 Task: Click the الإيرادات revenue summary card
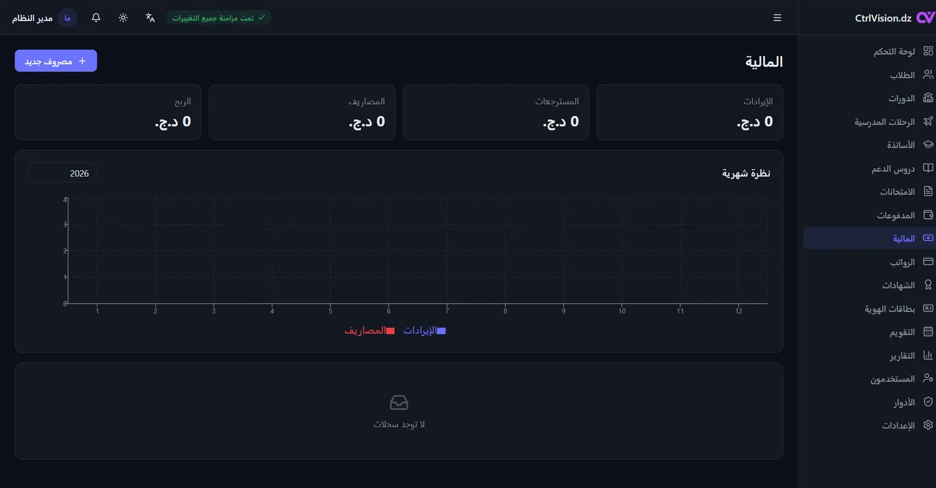click(x=690, y=112)
